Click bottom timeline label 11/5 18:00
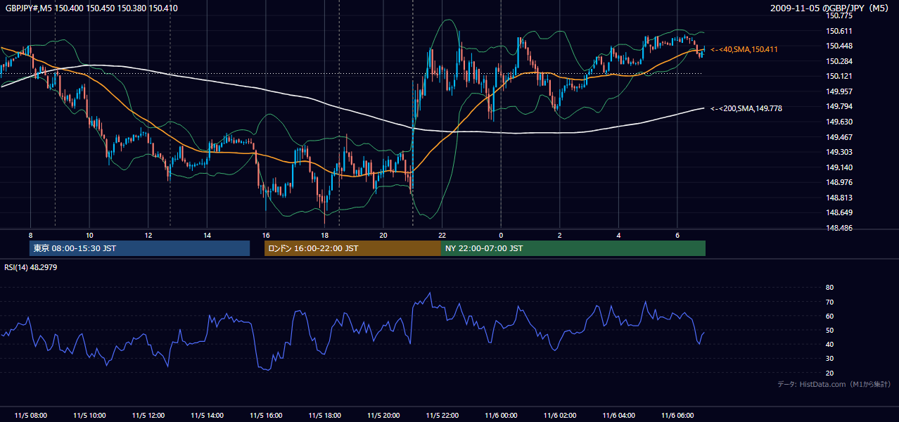 [324, 416]
